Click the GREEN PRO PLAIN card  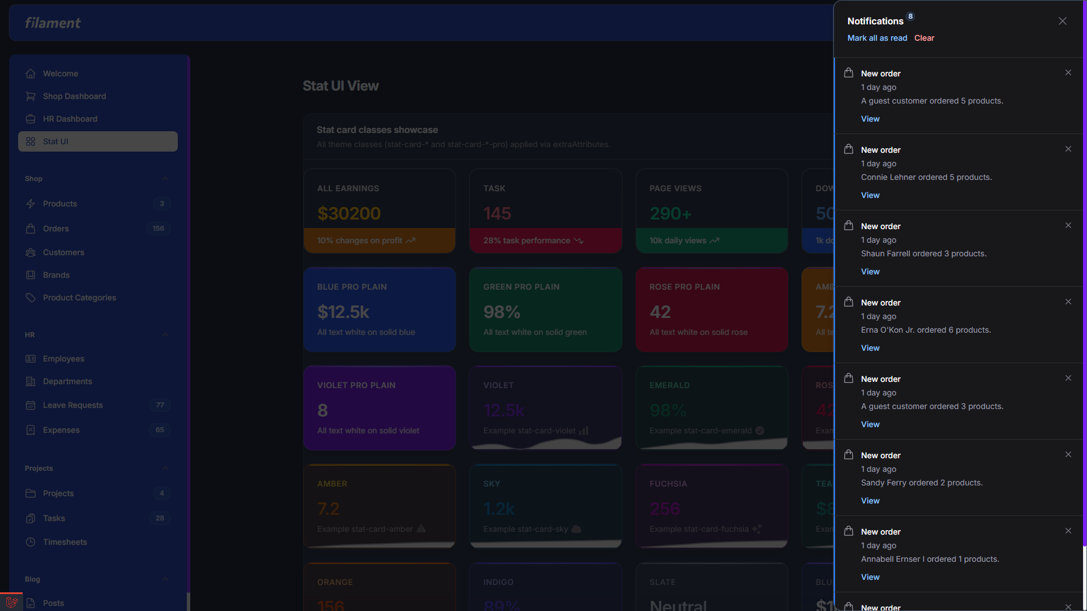click(x=546, y=309)
